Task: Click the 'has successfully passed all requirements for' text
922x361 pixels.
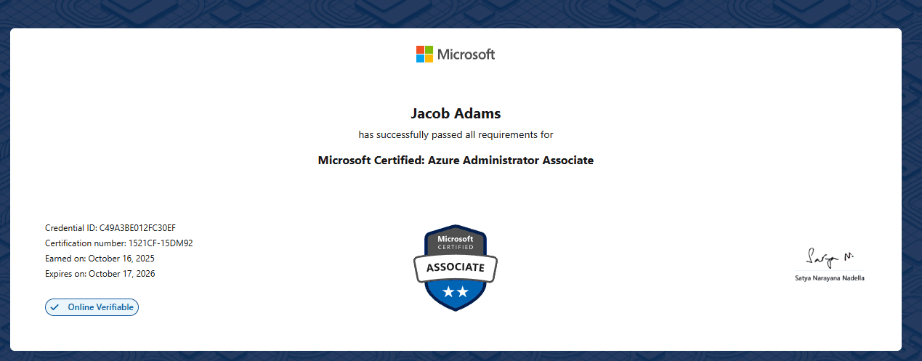Action: coord(456,135)
